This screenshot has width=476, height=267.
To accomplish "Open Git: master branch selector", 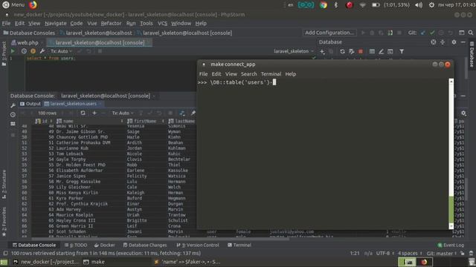I will (x=442, y=253).
